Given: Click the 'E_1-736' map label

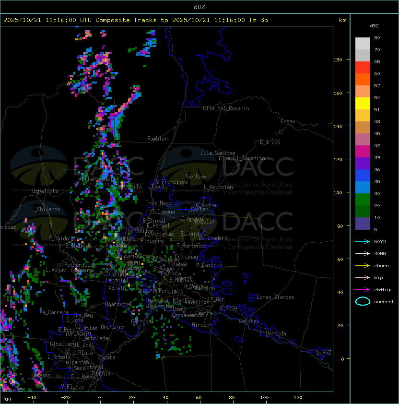Looking at the screenshot, I should tap(270, 142).
